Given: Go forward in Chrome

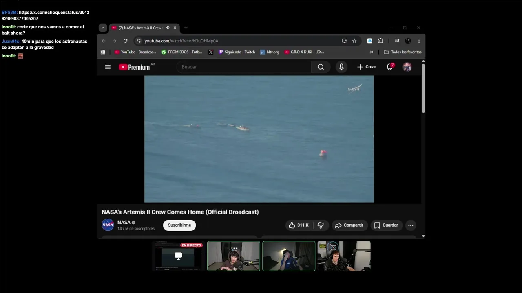Looking at the screenshot, I should [x=115, y=41].
